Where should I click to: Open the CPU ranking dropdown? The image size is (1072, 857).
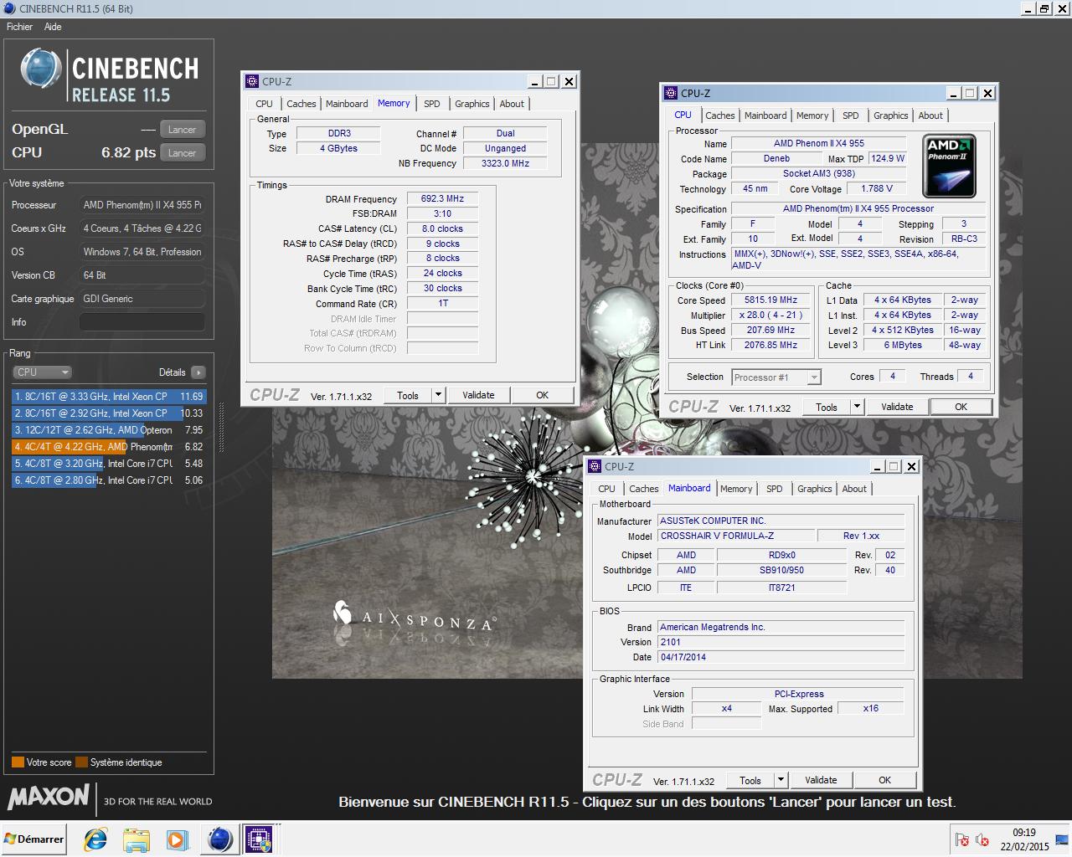coord(42,372)
